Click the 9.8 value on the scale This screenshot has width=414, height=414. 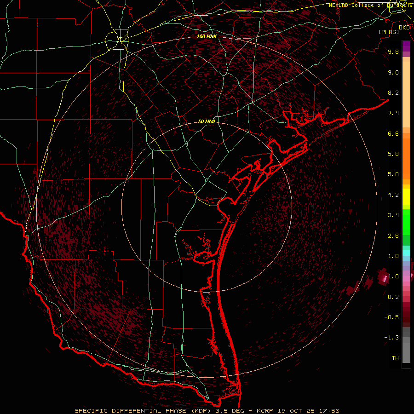coord(393,52)
